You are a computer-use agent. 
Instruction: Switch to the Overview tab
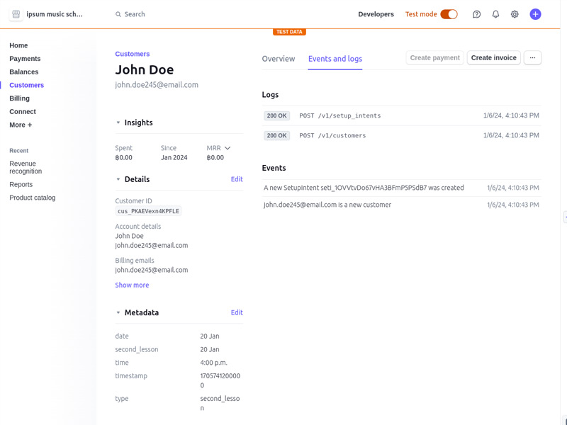click(x=278, y=59)
